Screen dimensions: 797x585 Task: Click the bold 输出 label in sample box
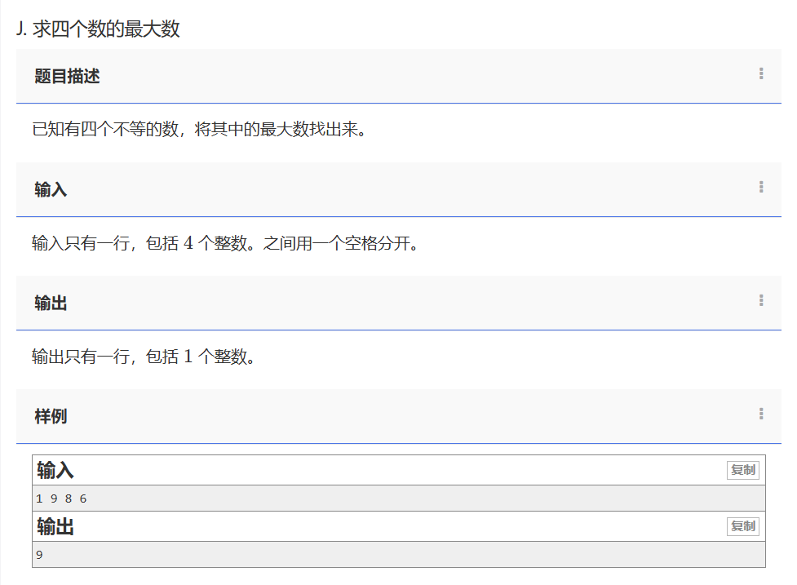tap(55, 527)
